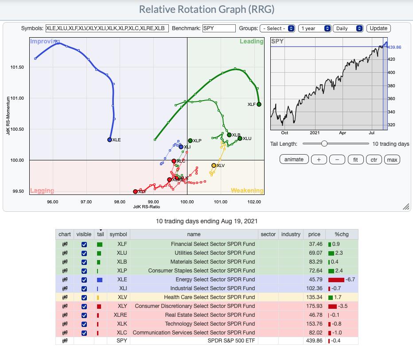Toggle XLU visible checkbox
Viewport: 413px width, 346px height.
pos(84,253)
